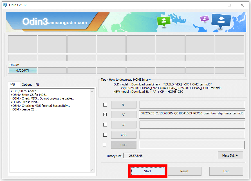Click the 'ID:COM' label
251x181 pixels.
(x=14, y=65)
